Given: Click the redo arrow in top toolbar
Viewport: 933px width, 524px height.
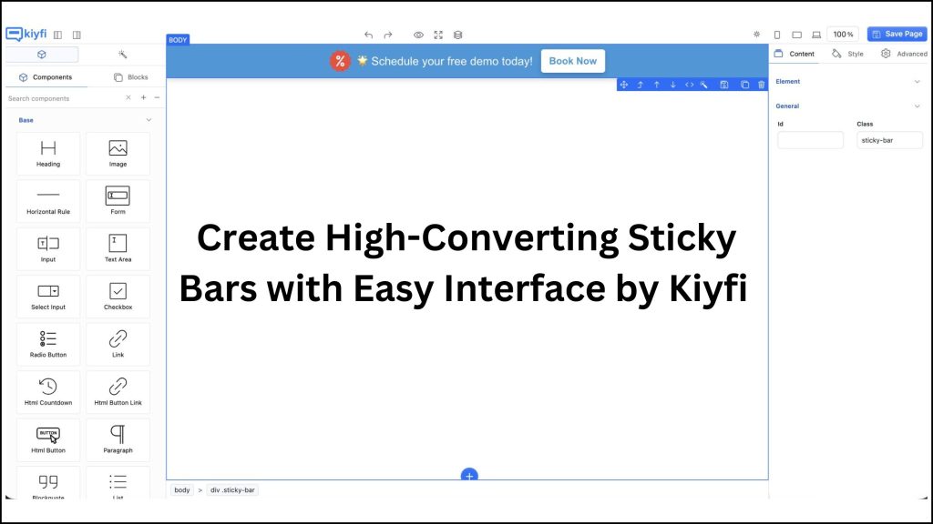Looking at the screenshot, I should (x=388, y=35).
